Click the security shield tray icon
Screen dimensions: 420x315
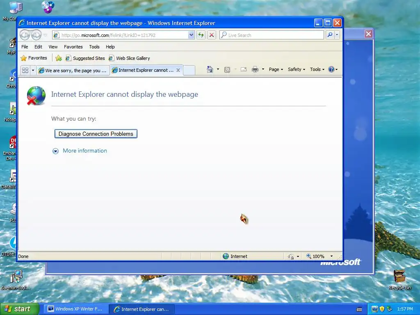coord(382,309)
